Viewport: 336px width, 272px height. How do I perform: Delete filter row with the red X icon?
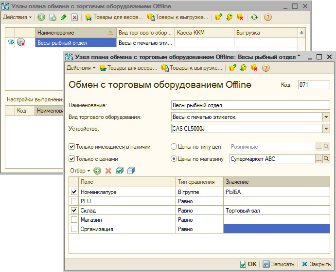coord(108,171)
